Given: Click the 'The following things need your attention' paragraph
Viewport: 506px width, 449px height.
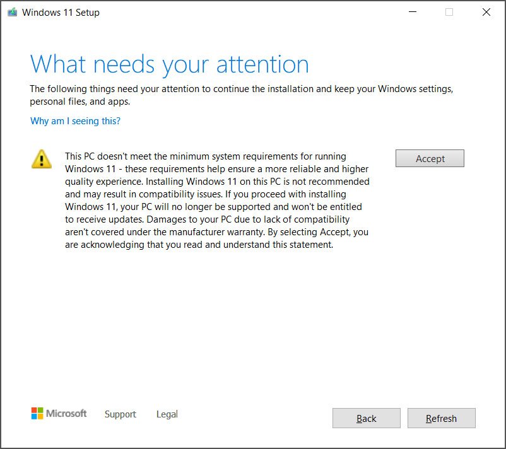Looking at the screenshot, I should coord(242,95).
